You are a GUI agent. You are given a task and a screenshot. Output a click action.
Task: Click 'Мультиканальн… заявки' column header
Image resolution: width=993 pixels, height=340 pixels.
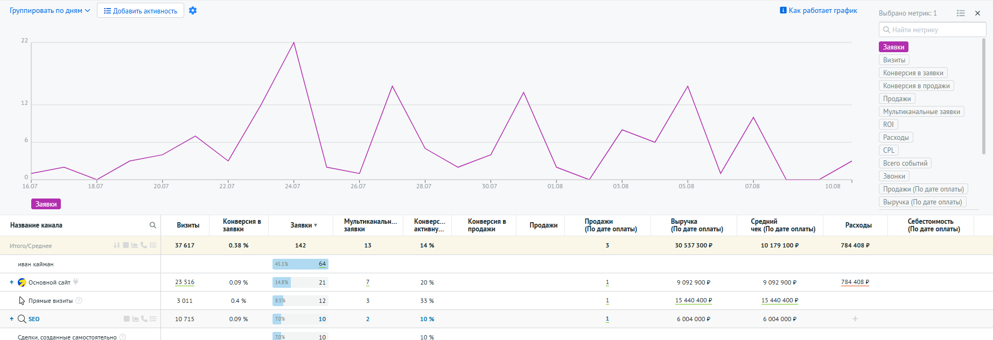[370, 225]
